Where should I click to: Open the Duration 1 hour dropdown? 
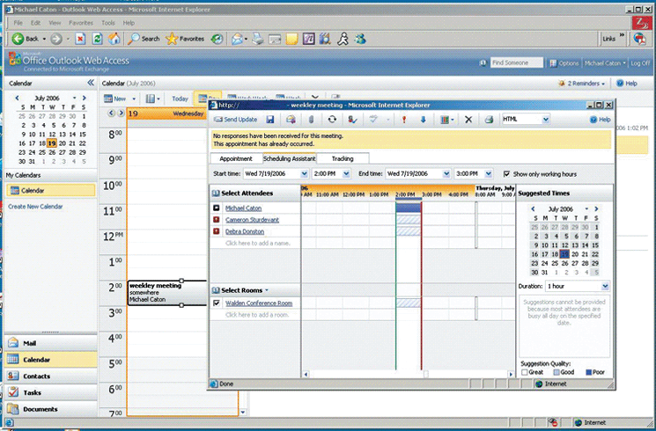click(605, 287)
